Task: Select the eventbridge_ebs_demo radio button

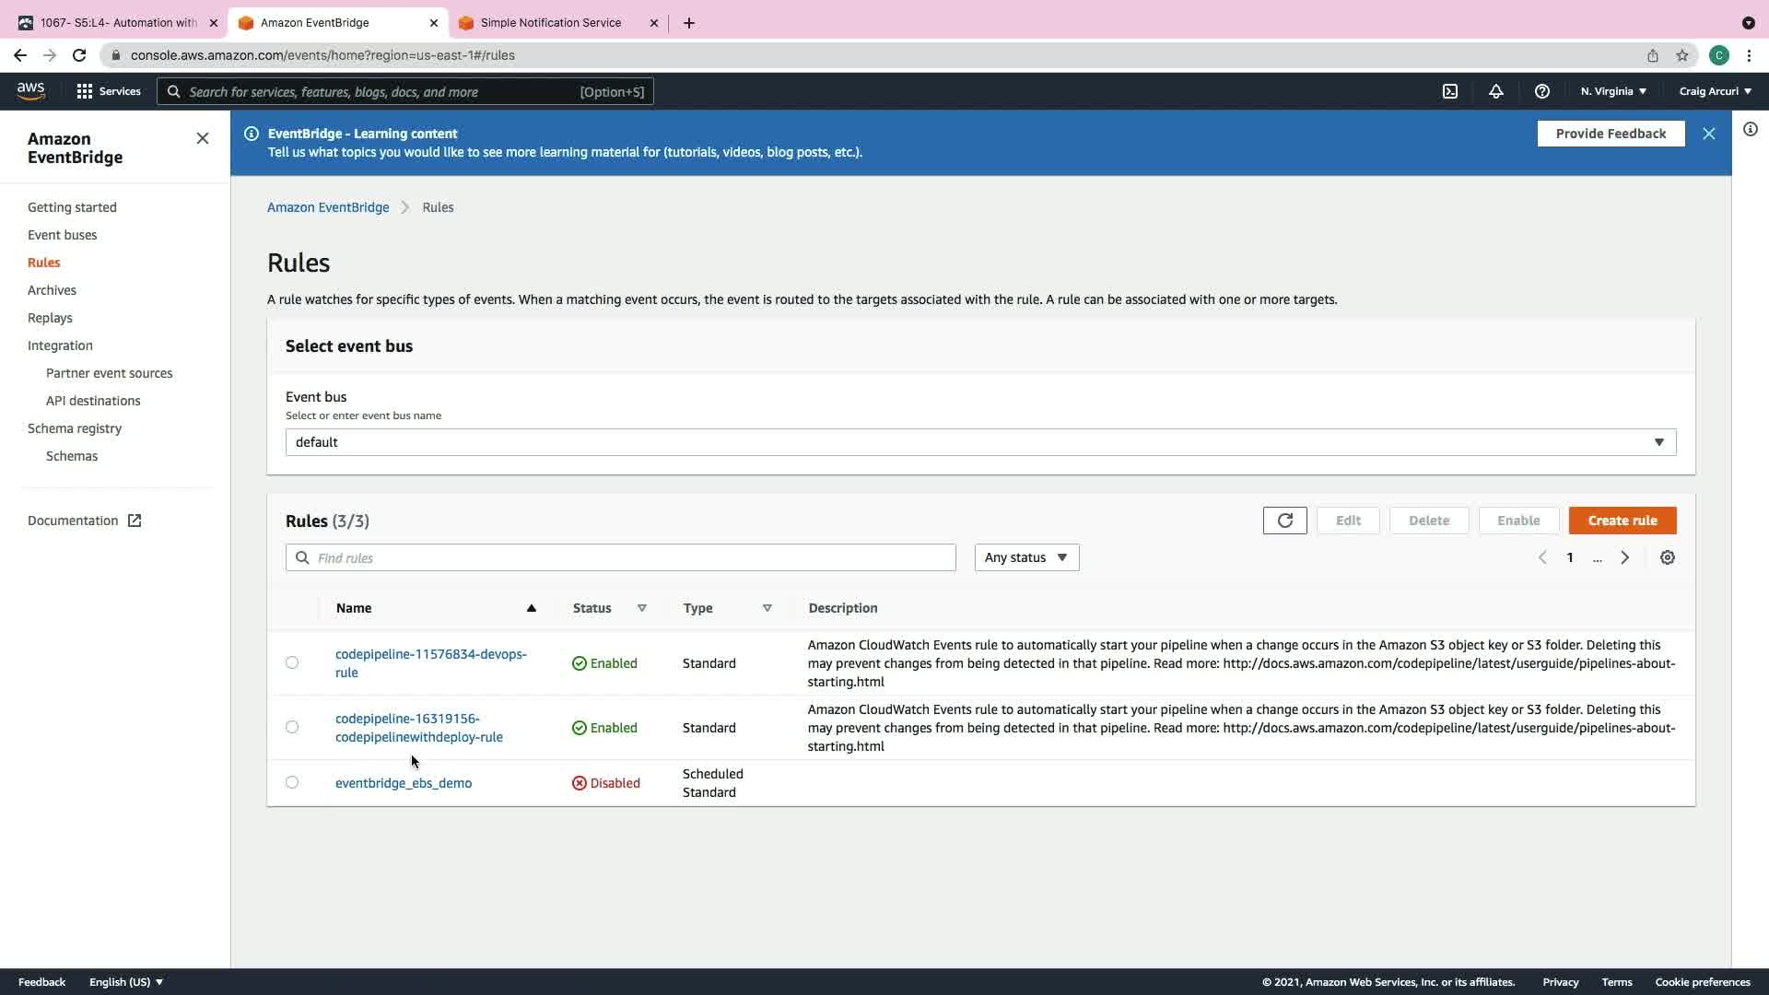Action: (292, 782)
